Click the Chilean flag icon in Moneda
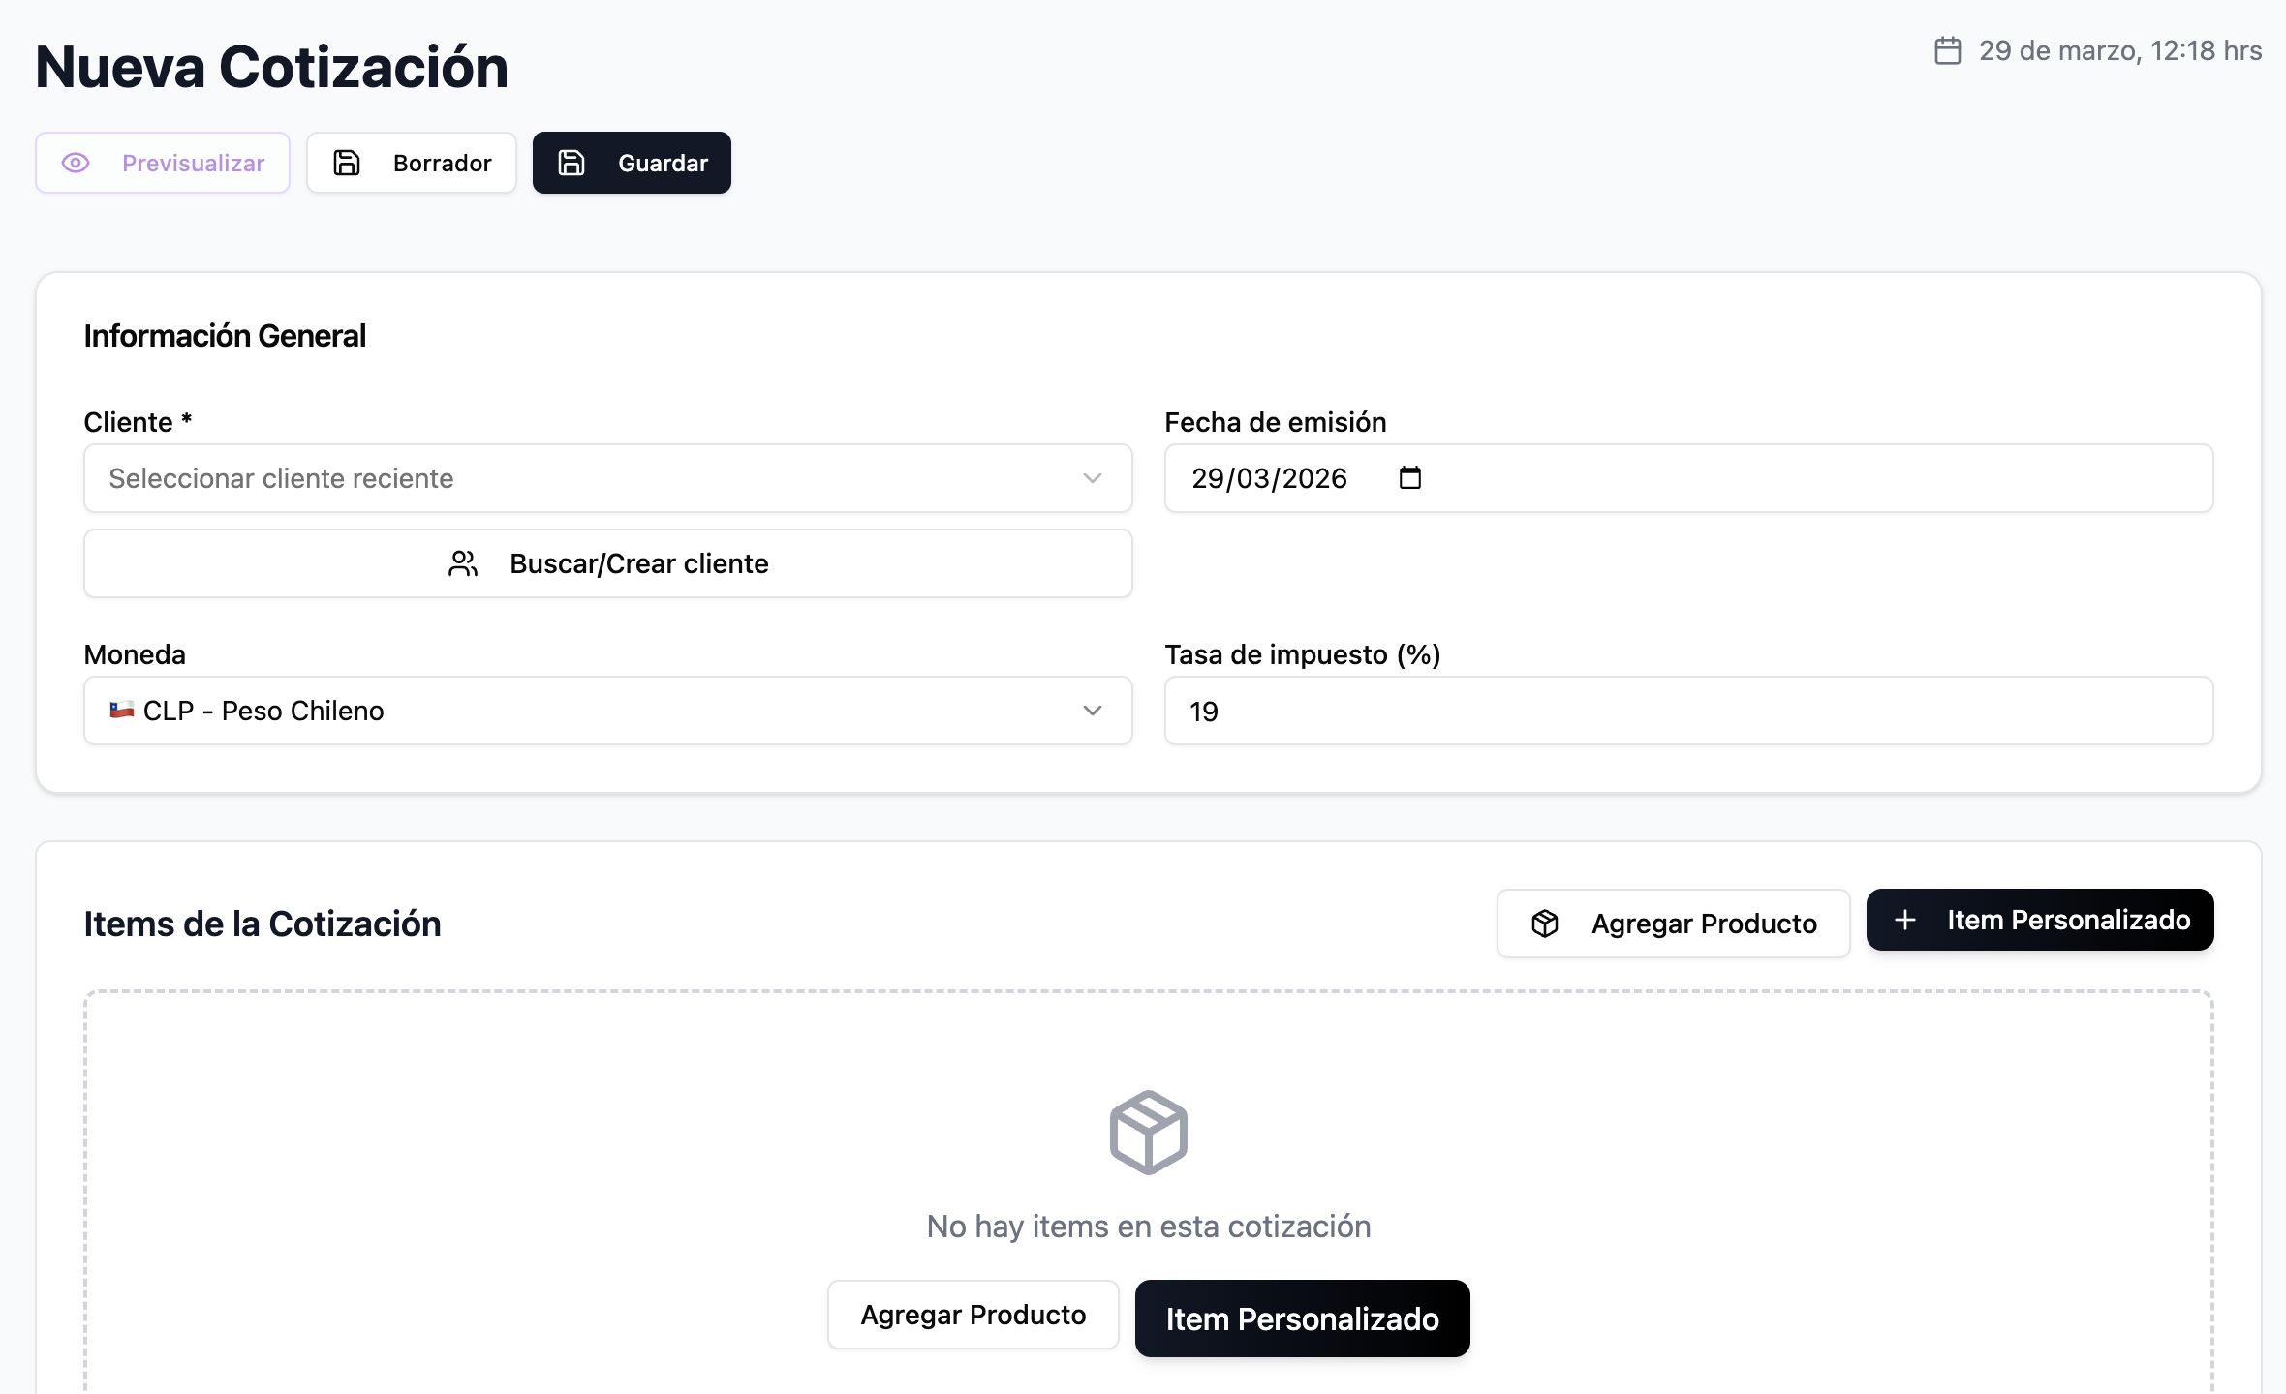2286x1394 pixels. pos(121,710)
